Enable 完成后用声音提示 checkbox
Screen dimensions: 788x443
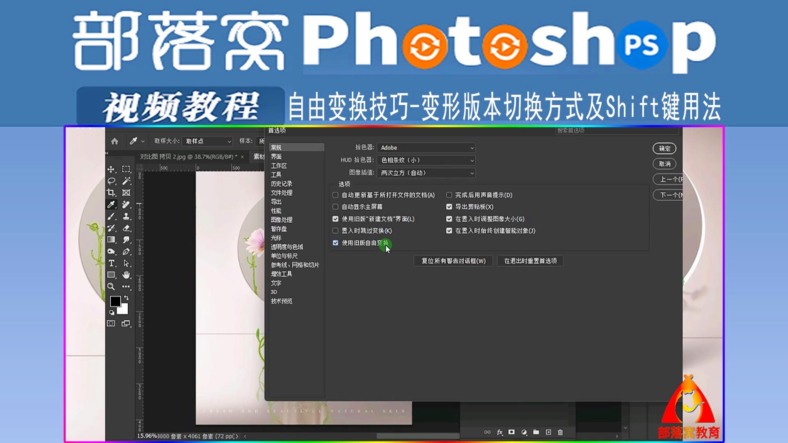pyautogui.click(x=449, y=195)
